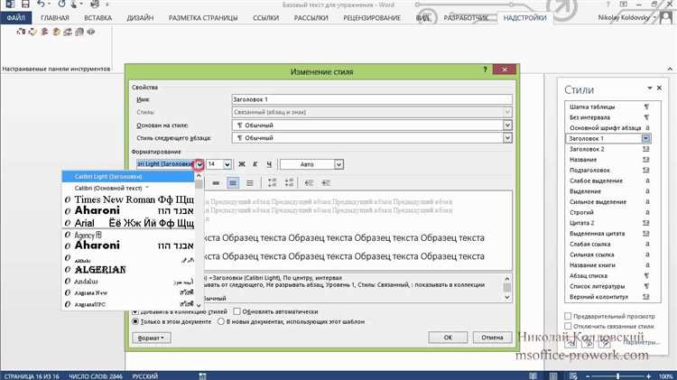Screen dimensions: 677x380
Task: Toggle underline (Ч) in style dialog
Action: pos(269,164)
